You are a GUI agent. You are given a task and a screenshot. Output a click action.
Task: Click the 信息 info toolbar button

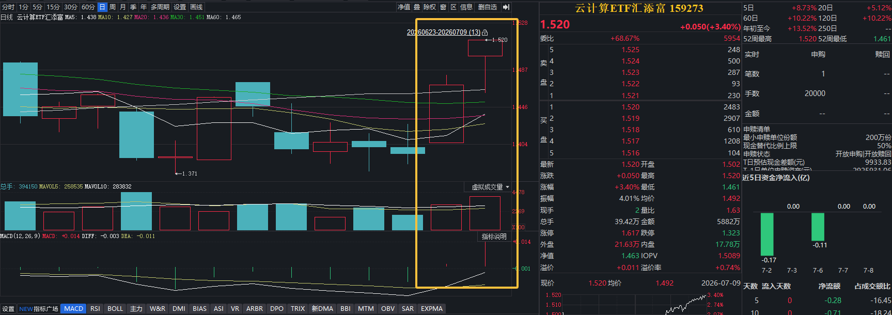[x=466, y=7]
